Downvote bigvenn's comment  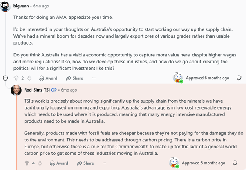tap(29, 78)
